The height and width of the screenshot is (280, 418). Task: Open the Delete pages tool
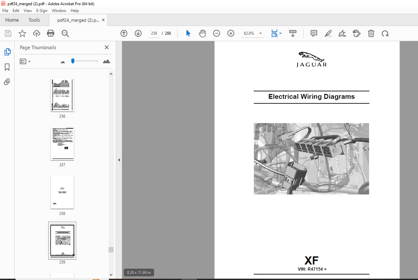point(371,33)
